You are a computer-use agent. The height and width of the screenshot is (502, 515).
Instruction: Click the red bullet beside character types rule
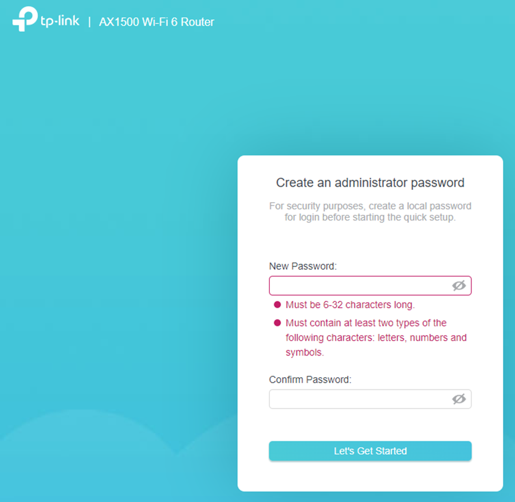point(277,323)
